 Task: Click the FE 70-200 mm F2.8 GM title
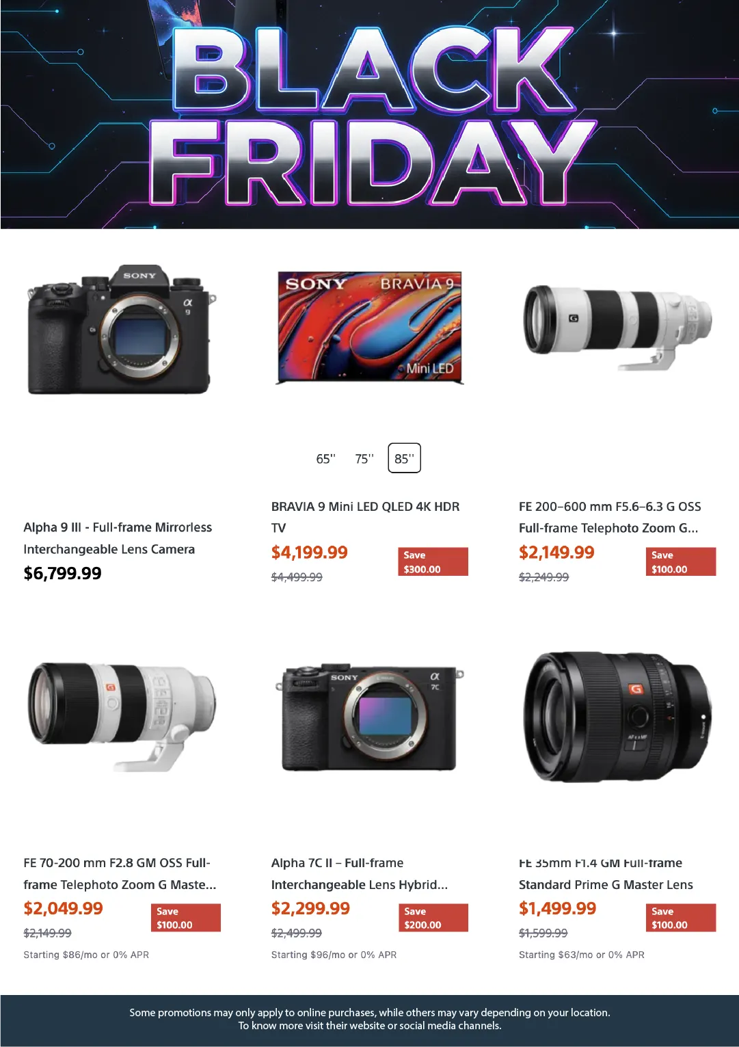pos(120,873)
